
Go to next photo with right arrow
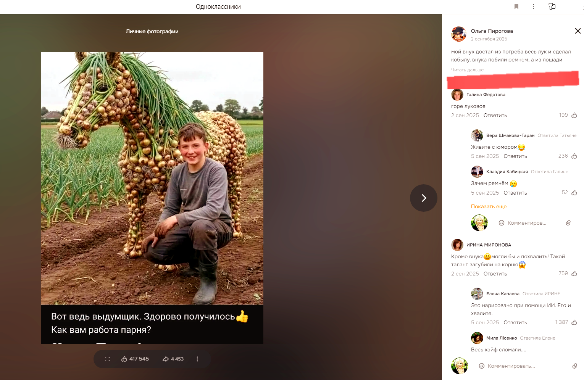coord(424,198)
